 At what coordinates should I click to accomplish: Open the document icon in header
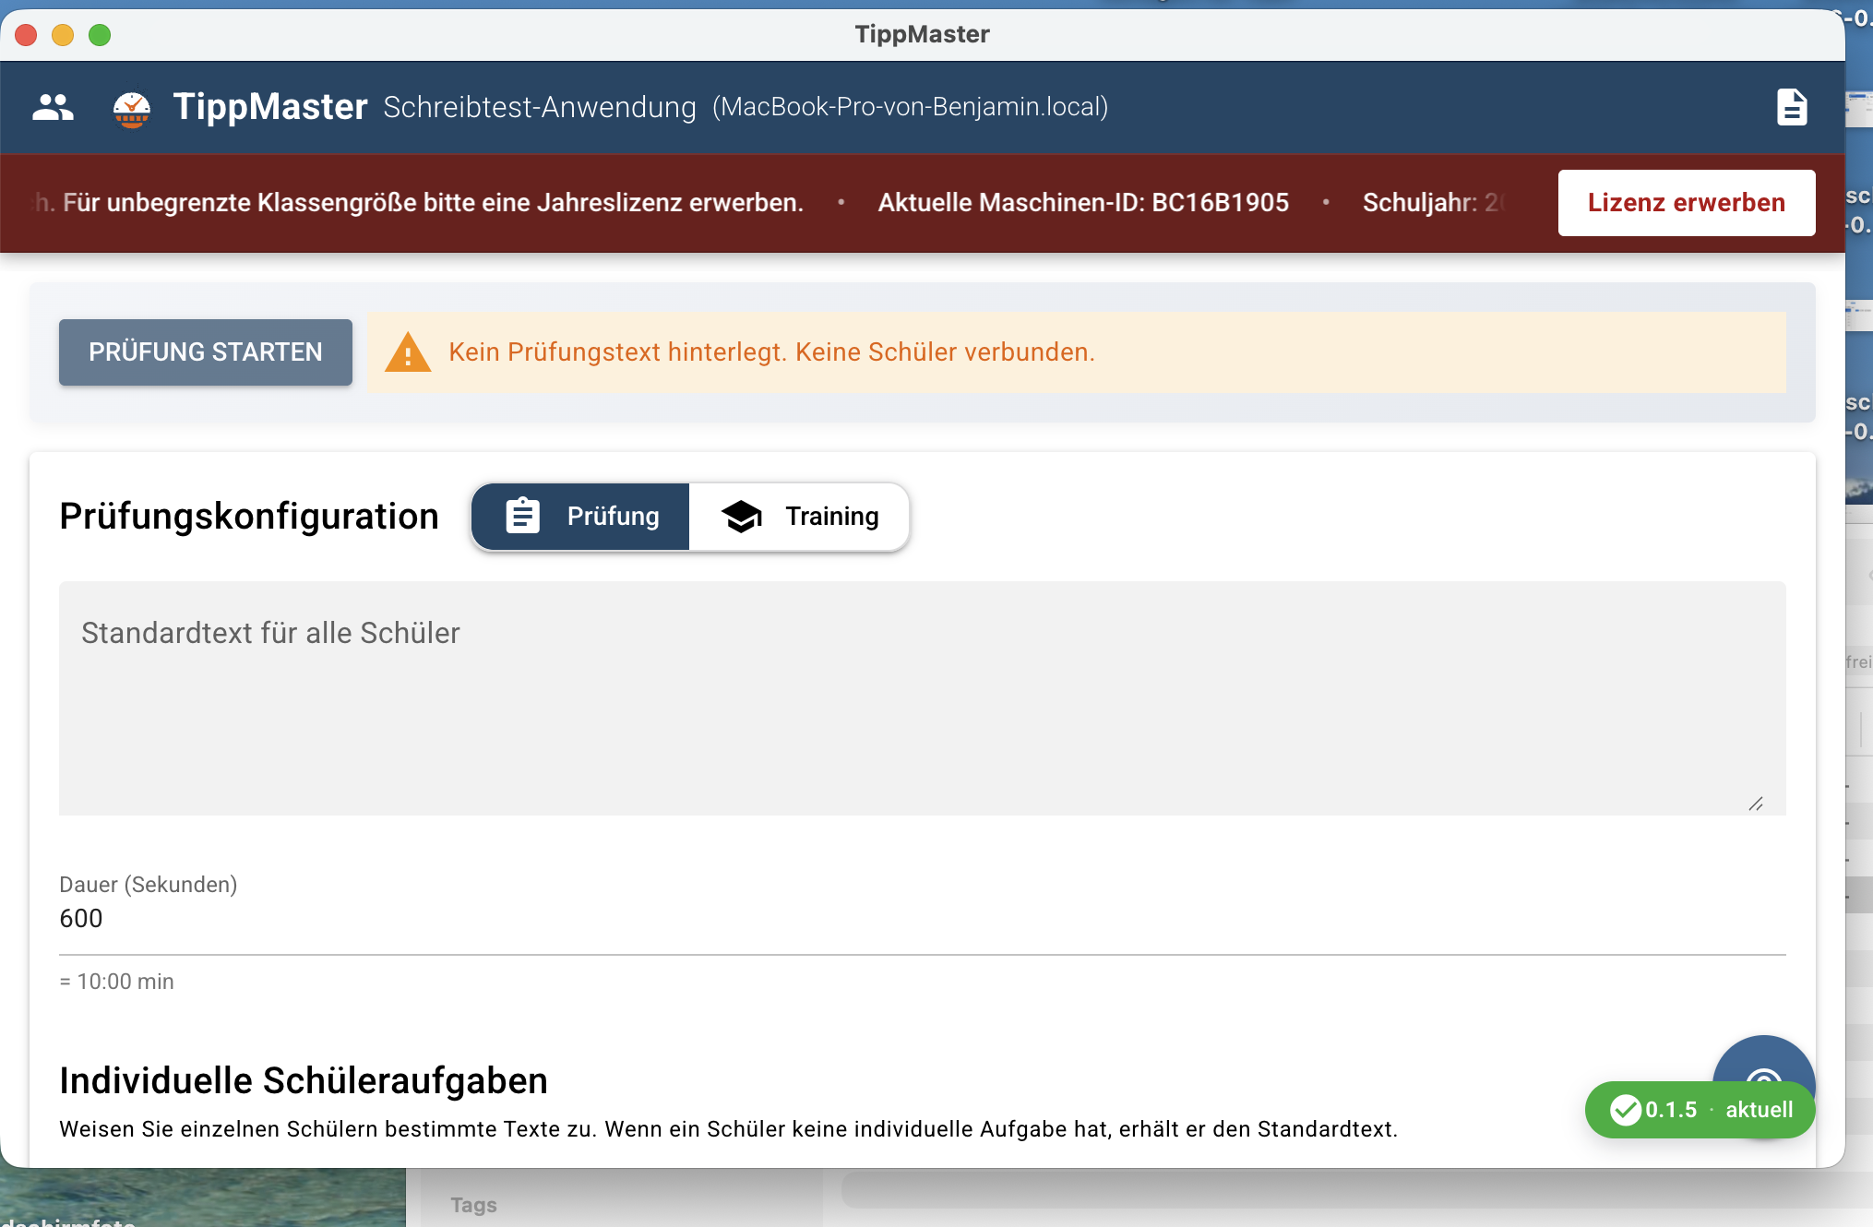click(x=1792, y=107)
